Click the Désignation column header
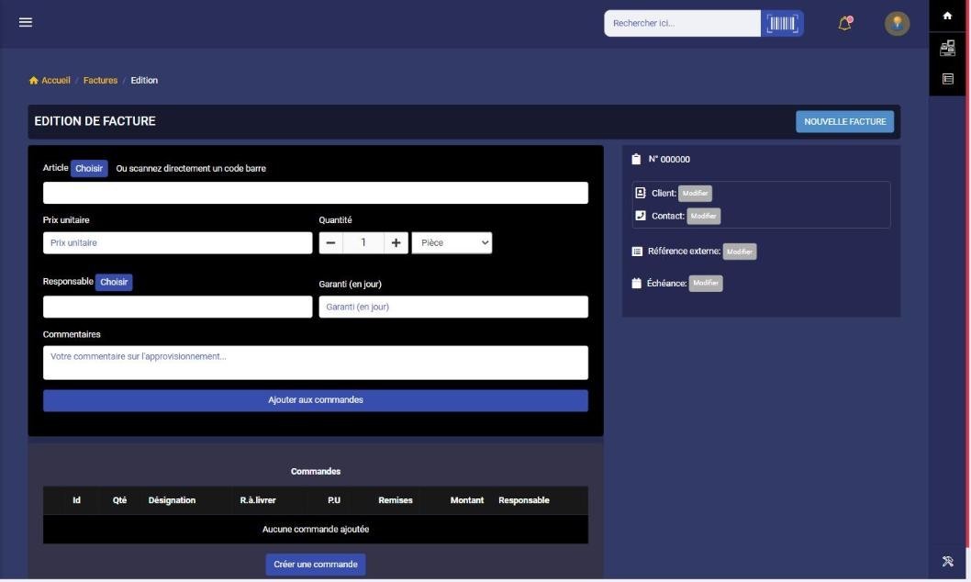This screenshot has width=971, height=582. tap(172, 500)
